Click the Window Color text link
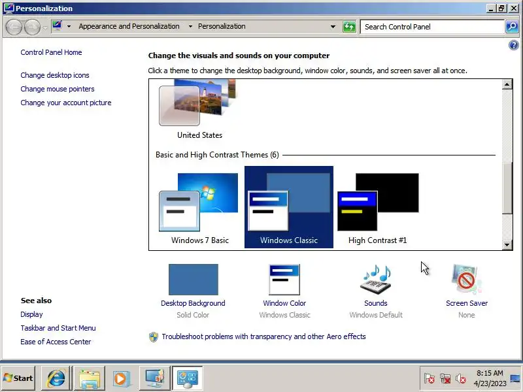The height and width of the screenshot is (392, 523). [284, 303]
